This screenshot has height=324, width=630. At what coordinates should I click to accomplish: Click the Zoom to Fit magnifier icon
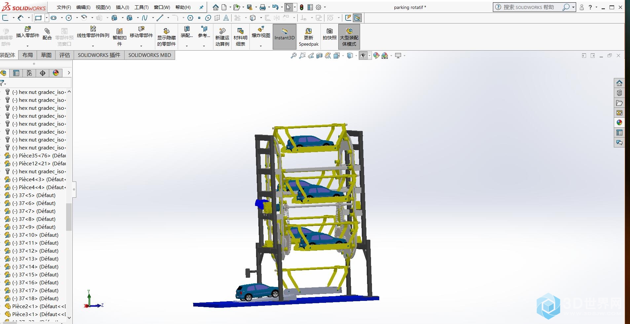[x=293, y=56]
